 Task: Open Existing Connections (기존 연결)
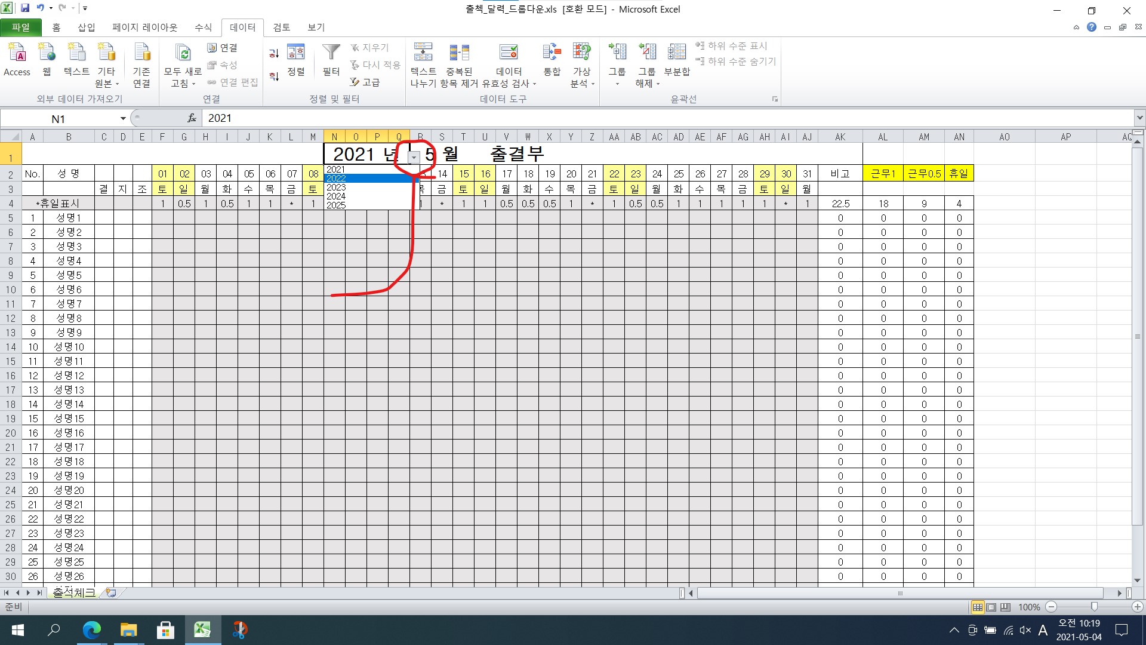pos(141,64)
